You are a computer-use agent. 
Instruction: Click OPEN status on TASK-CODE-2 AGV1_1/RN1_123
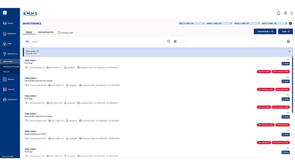(286, 117)
